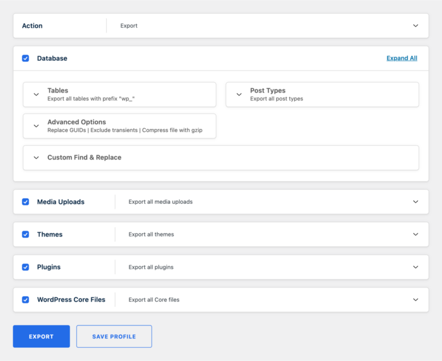This screenshot has height=361, width=442.
Task: Click the Expand All link
Action: tap(401, 59)
